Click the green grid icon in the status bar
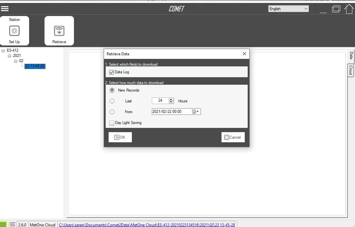This screenshot has width=355, height=227. [4, 224]
